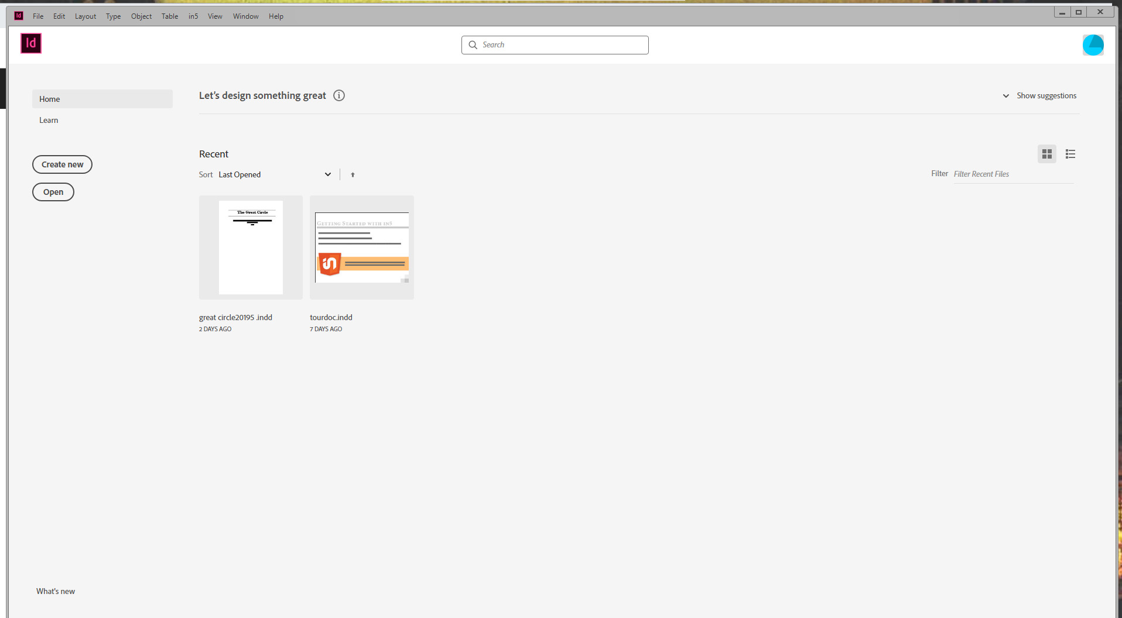Select Home in the sidebar
This screenshot has height=618, width=1122.
49,99
